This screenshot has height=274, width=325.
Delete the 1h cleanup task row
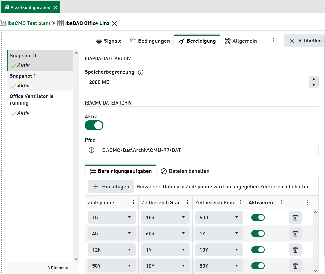coord(295,217)
